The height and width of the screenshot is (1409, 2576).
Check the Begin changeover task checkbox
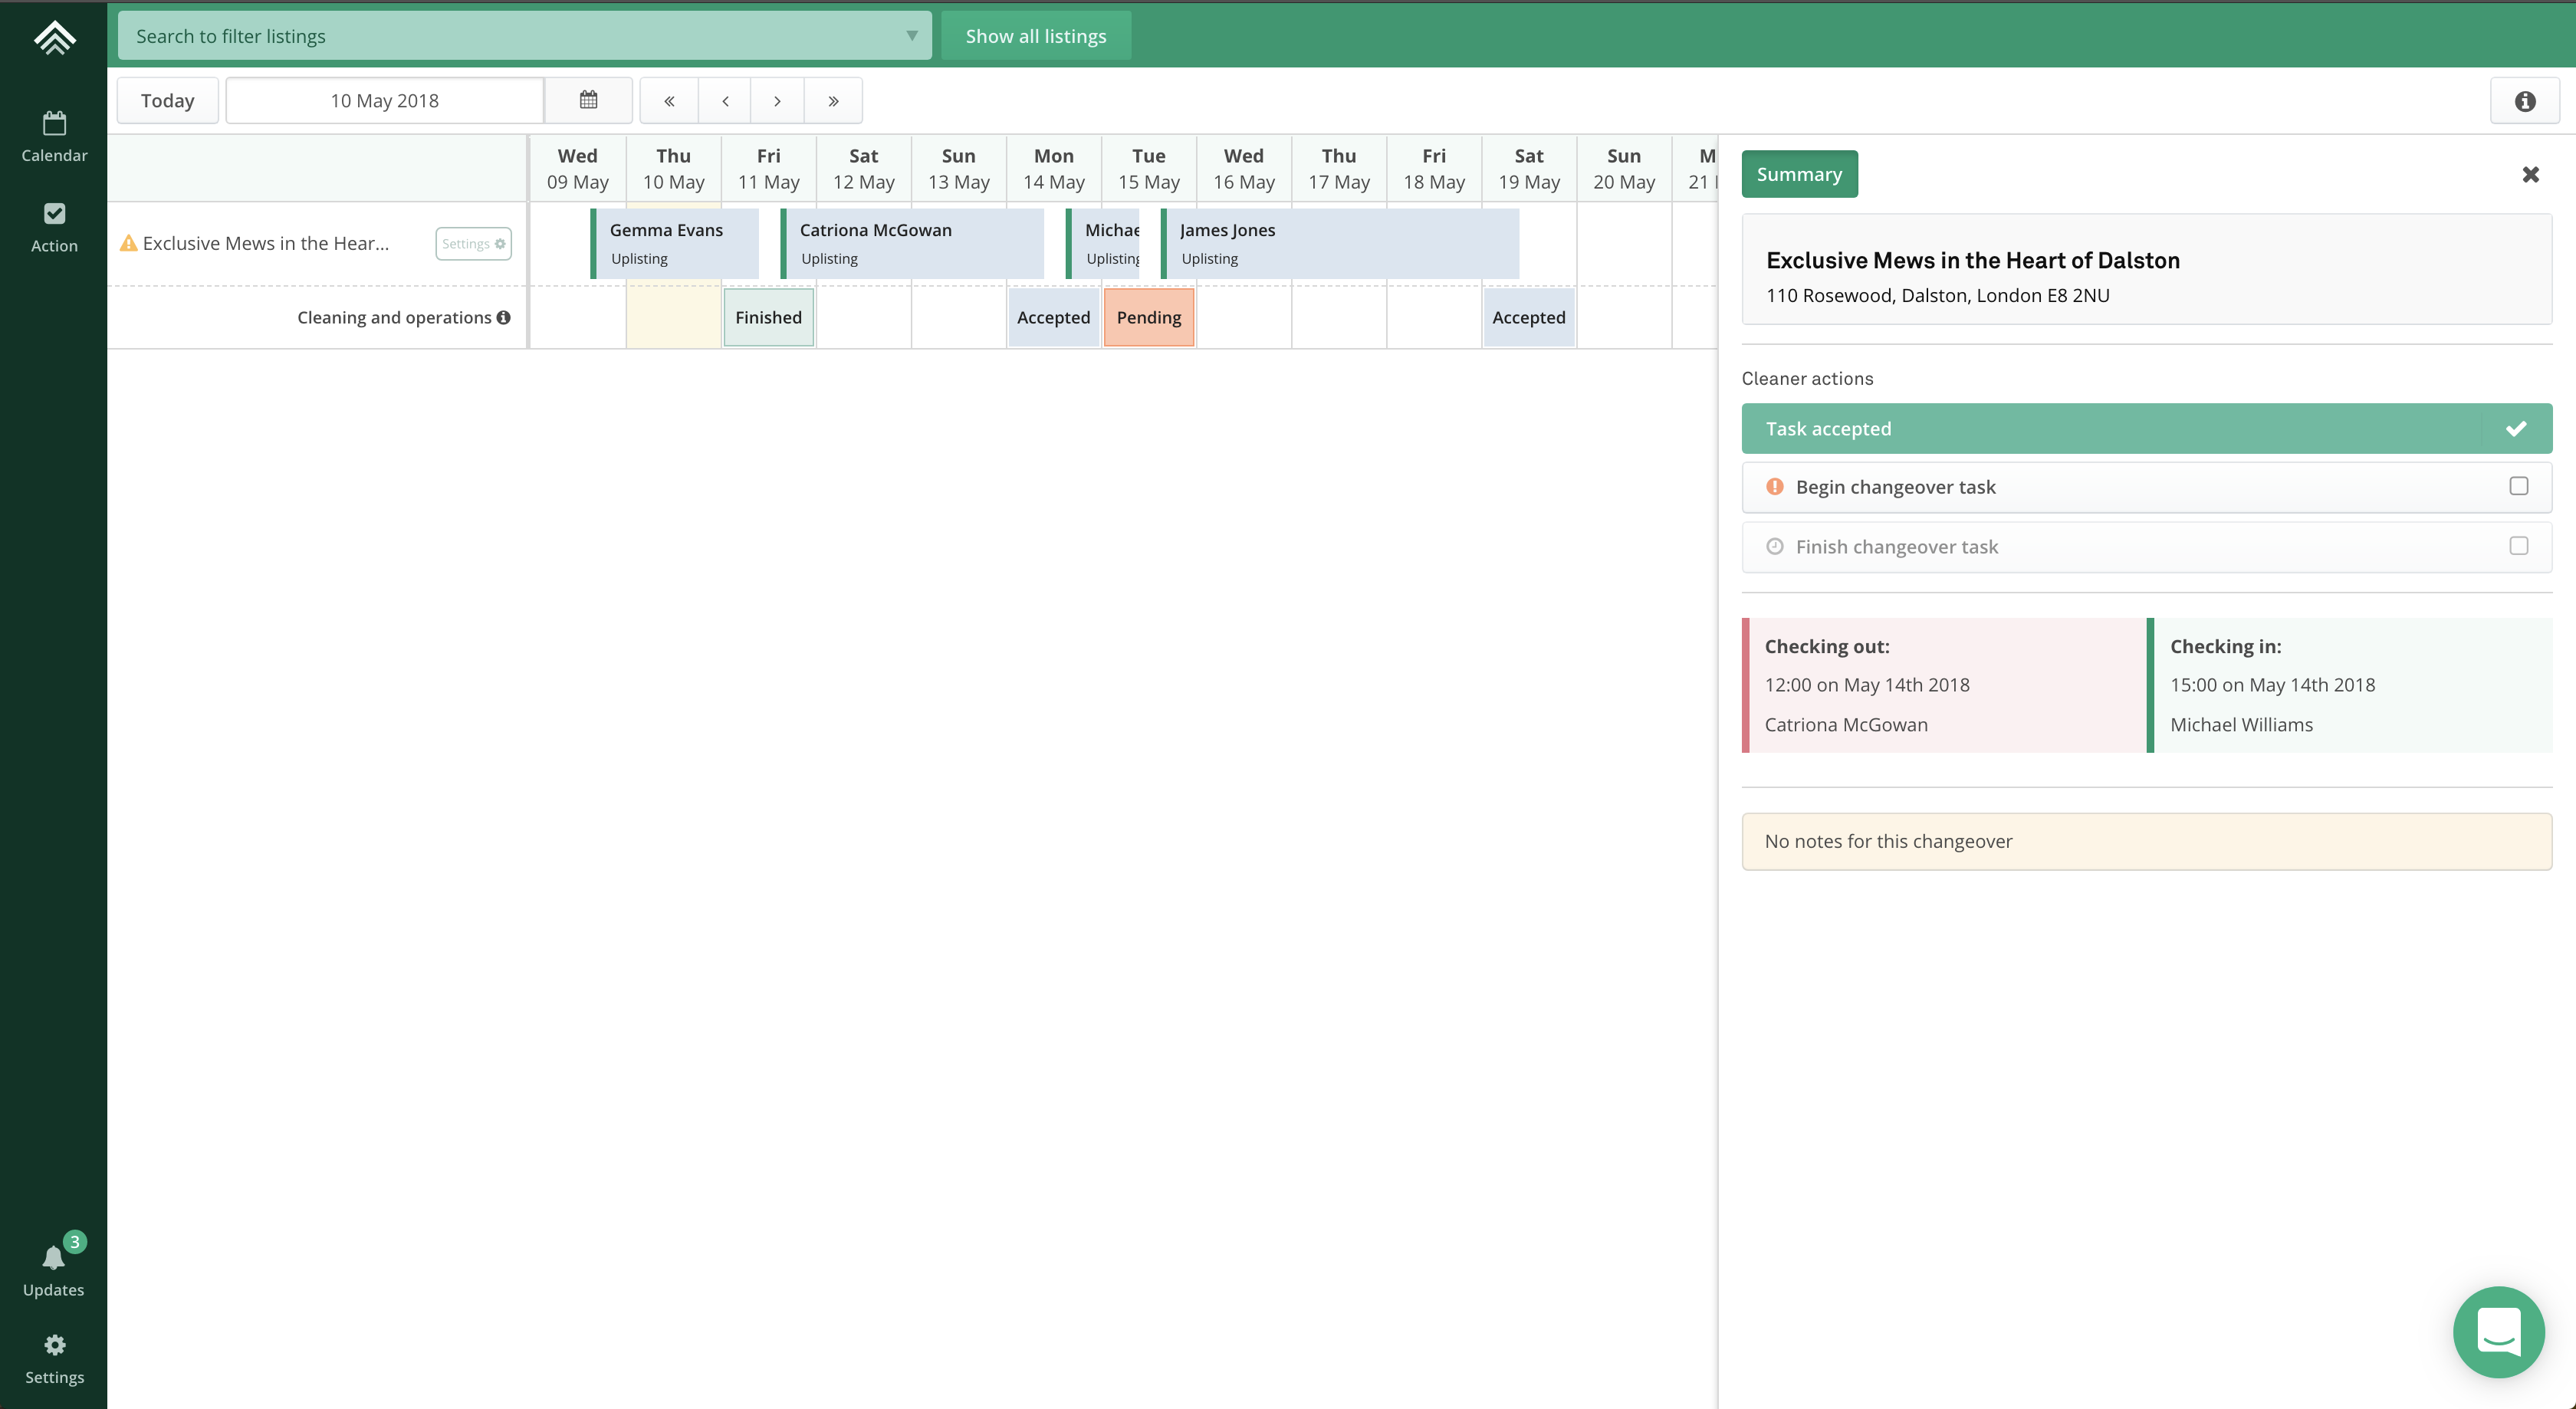pos(2518,486)
